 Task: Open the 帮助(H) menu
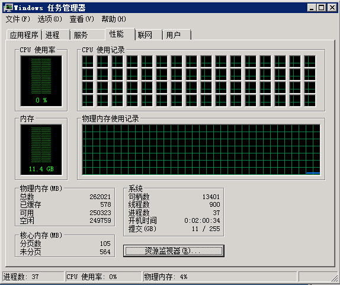[x=114, y=19]
